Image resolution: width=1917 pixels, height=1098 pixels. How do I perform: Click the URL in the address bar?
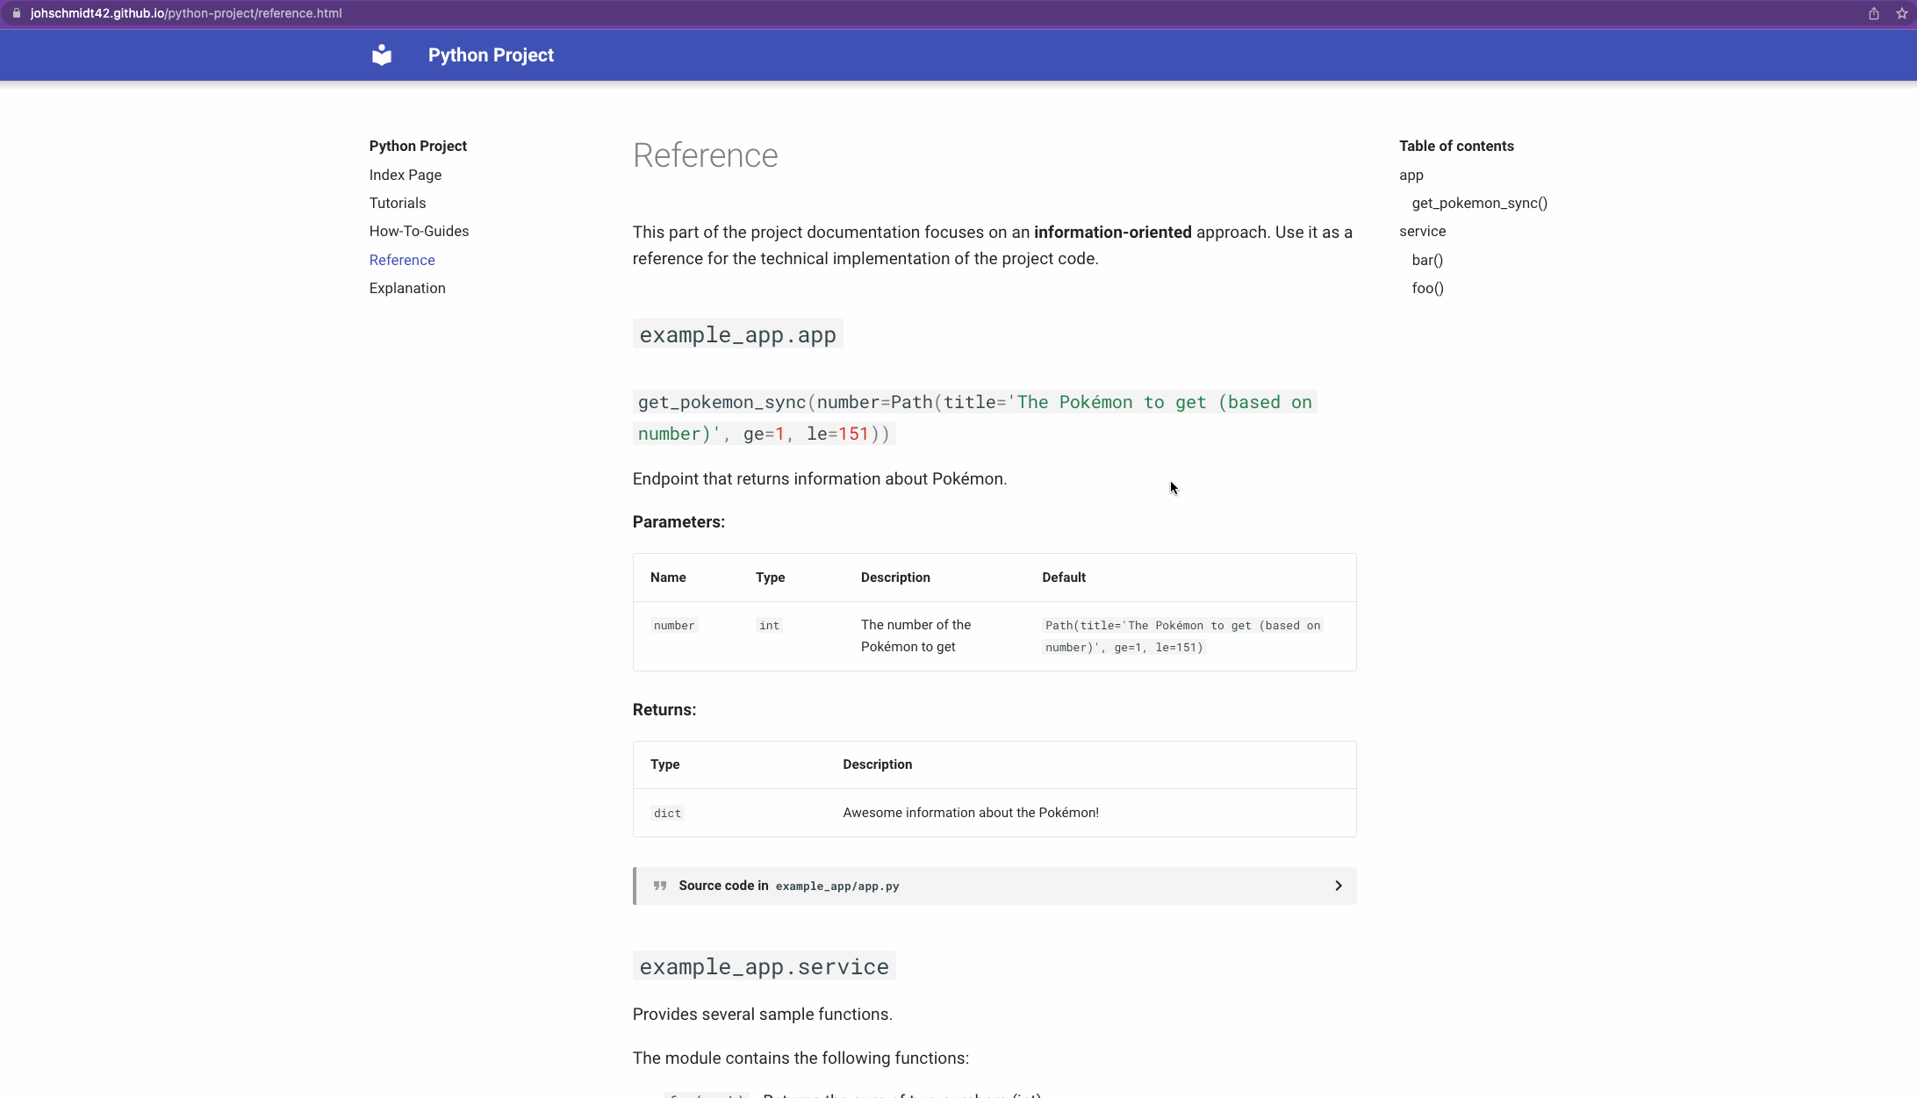coord(183,13)
